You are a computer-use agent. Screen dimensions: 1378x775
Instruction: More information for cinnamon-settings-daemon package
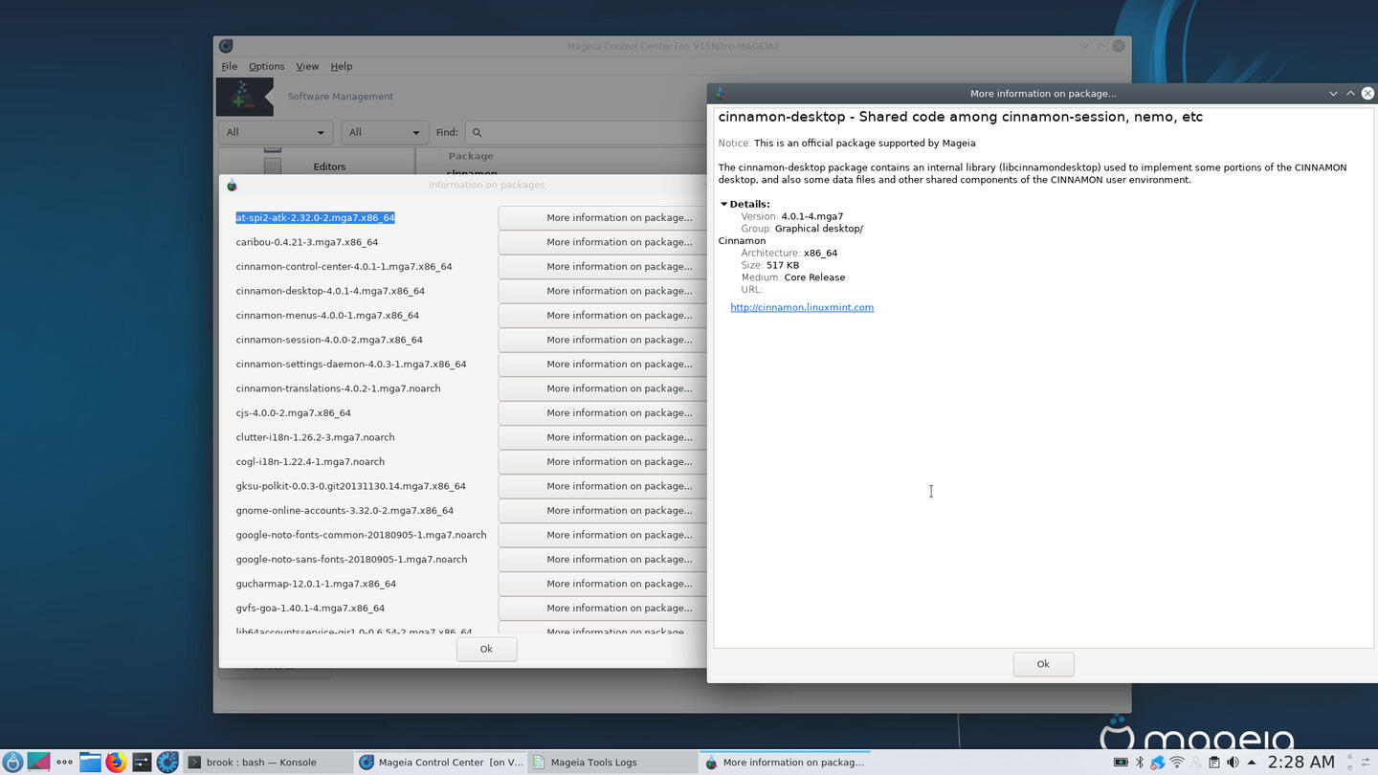[x=602, y=365]
